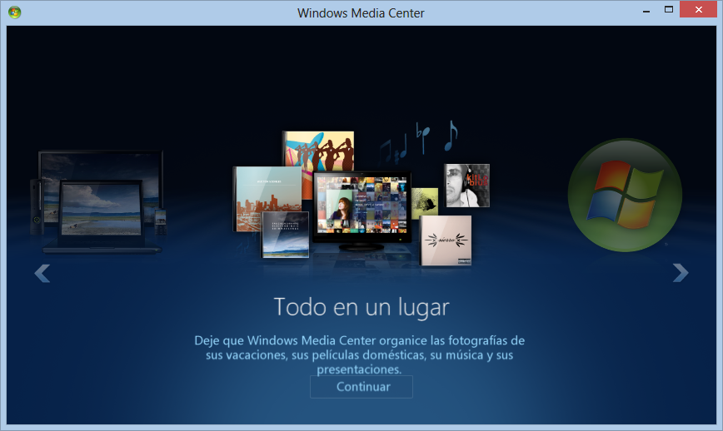Screen dimensions: 723x431
Task: Open the Media Center title bar icon
Action: point(14,12)
